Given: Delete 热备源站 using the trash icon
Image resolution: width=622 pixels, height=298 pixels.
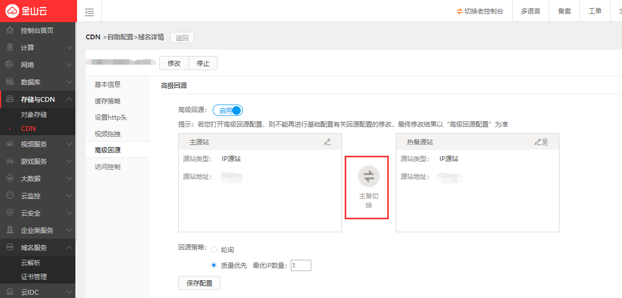Looking at the screenshot, I should 545,142.
